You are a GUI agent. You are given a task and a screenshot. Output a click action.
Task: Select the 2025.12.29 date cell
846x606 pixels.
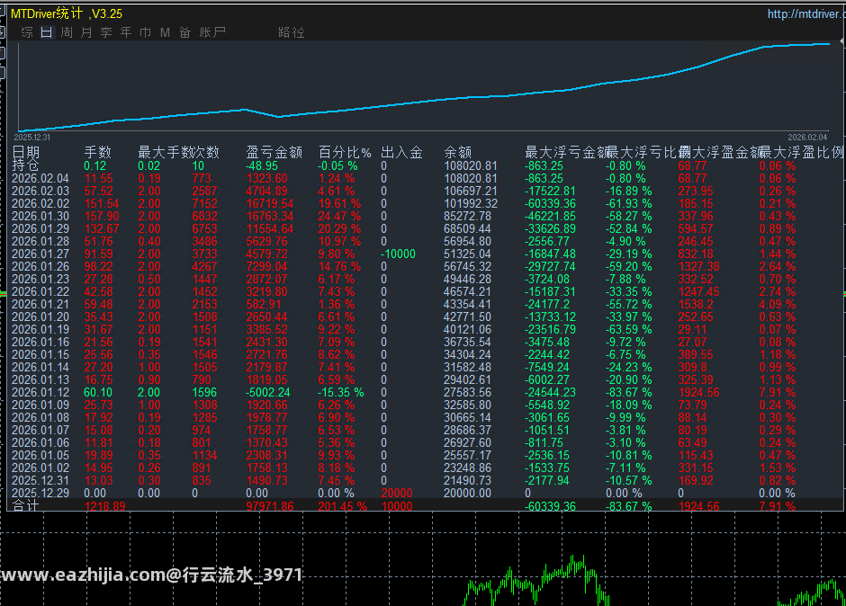tap(40, 493)
